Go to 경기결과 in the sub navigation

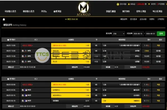133,19
